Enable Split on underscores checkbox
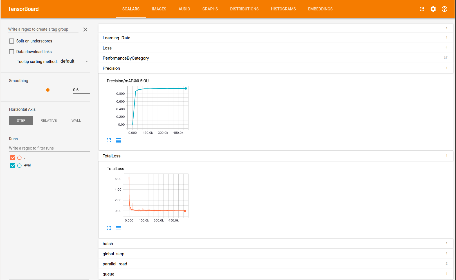Viewport: 456px width, 280px height. click(12, 41)
